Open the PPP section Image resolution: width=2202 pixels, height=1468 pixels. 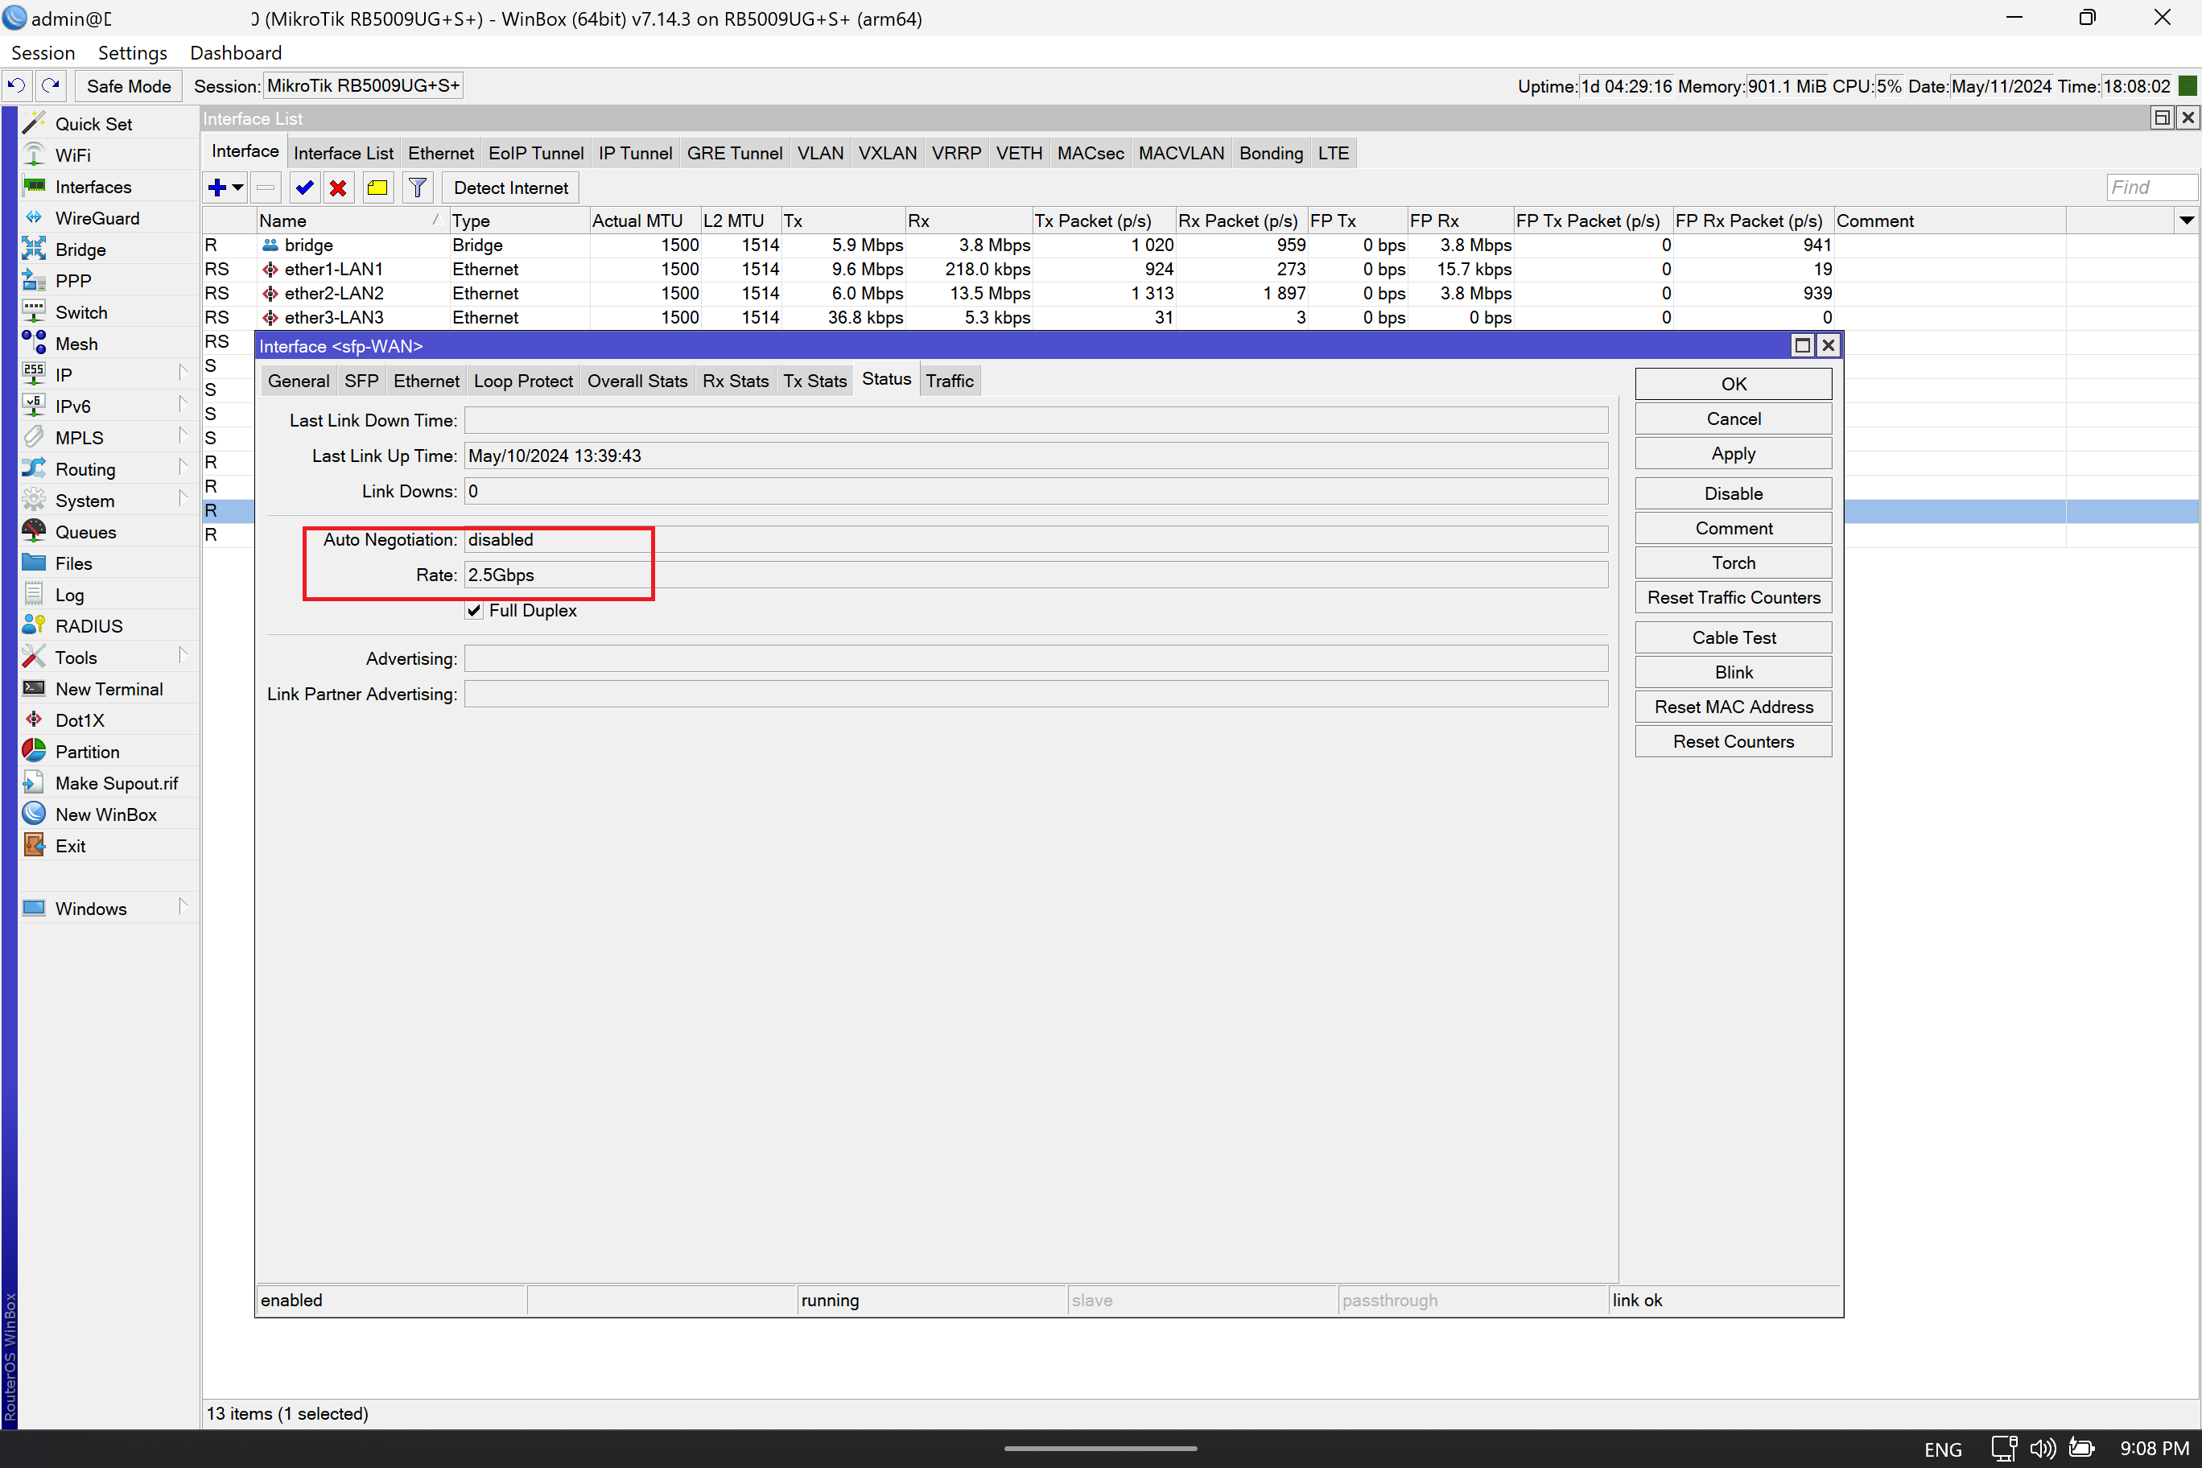tap(73, 281)
